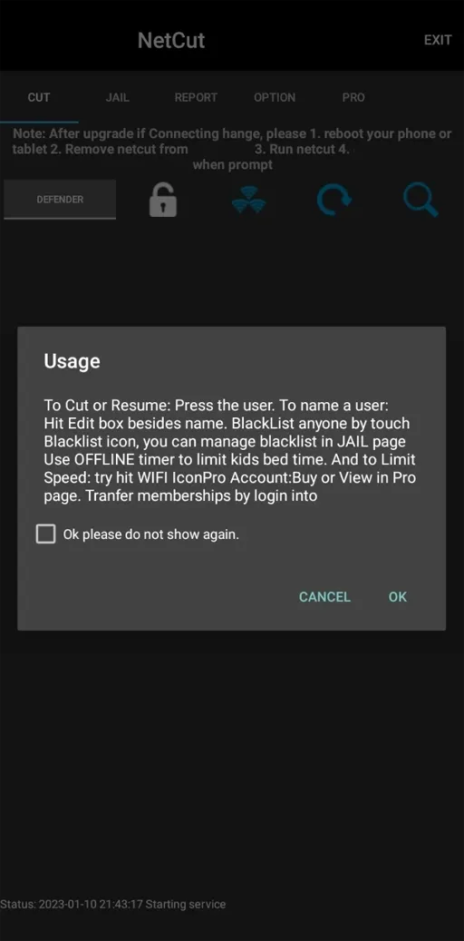Click the upgrade note about Connecting hang
The height and width of the screenshot is (941, 464).
[x=232, y=149]
